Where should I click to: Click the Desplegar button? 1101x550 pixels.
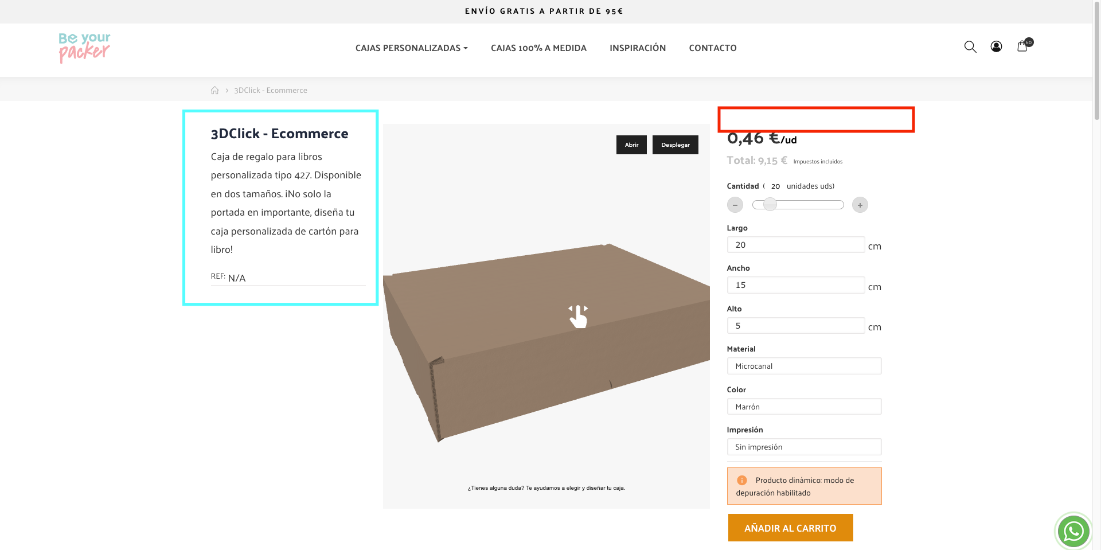pos(676,145)
